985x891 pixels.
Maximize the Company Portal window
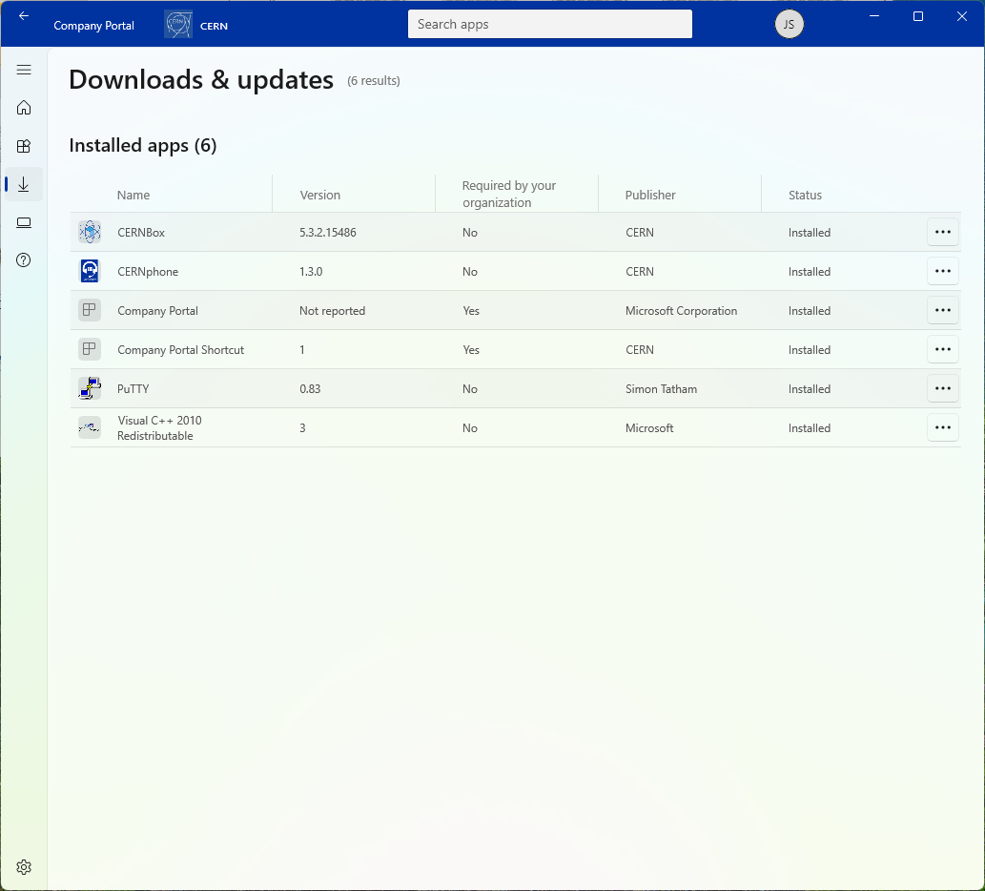coord(918,15)
